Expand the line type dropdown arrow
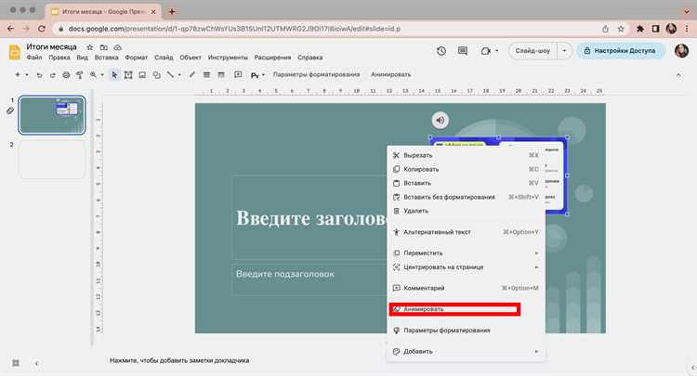This screenshot has height=376, width=697. [x=179, y=75]
